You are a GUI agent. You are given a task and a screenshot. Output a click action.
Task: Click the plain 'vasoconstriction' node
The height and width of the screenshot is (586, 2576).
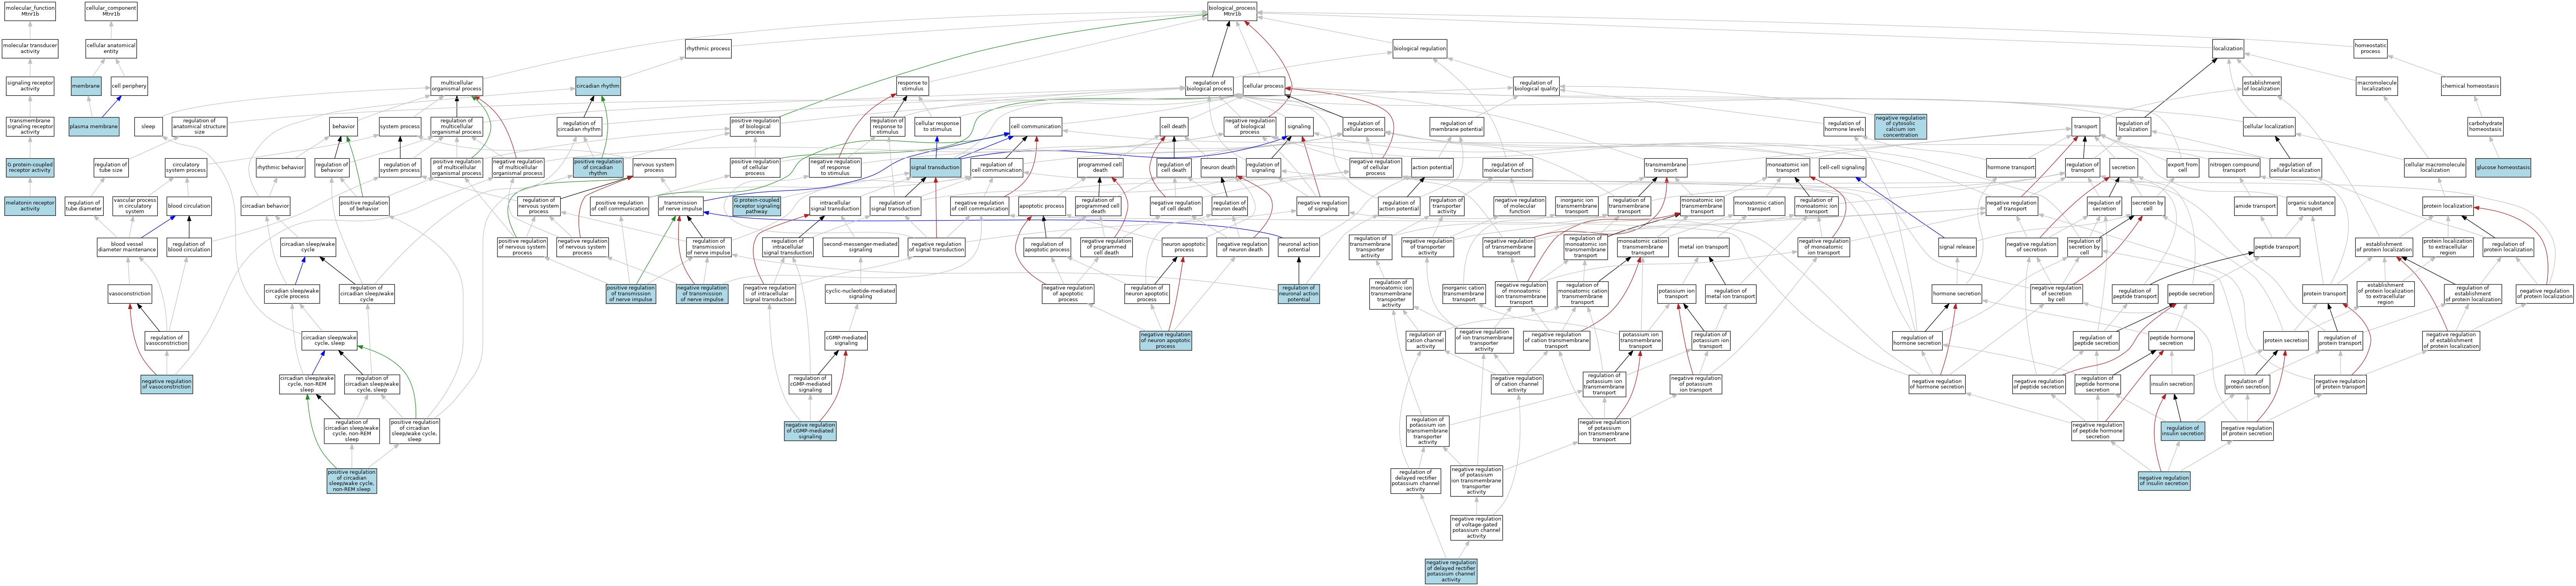tap(130, 294)
